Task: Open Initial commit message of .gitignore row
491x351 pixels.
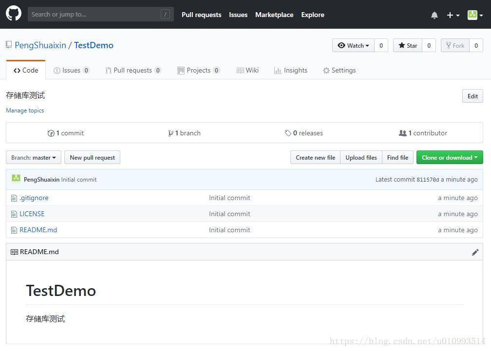Action: (x=229, y=198)
